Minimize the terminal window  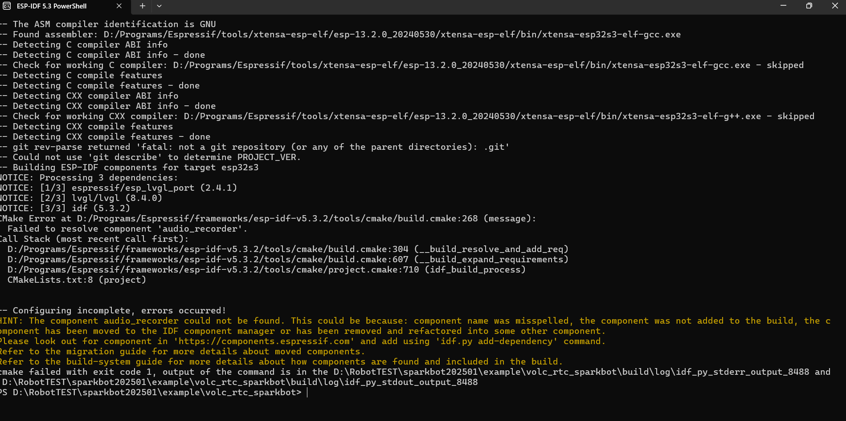[x=783, y=6]
